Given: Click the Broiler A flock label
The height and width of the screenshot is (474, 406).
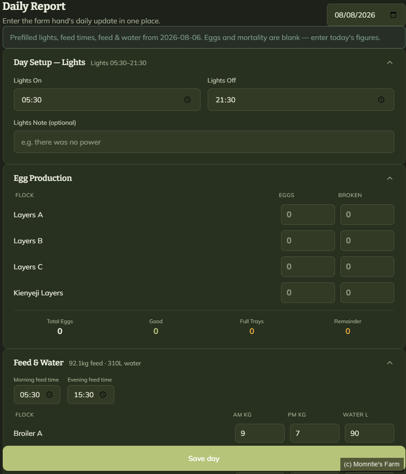Looking at the screenshot, I should (28, 433).
